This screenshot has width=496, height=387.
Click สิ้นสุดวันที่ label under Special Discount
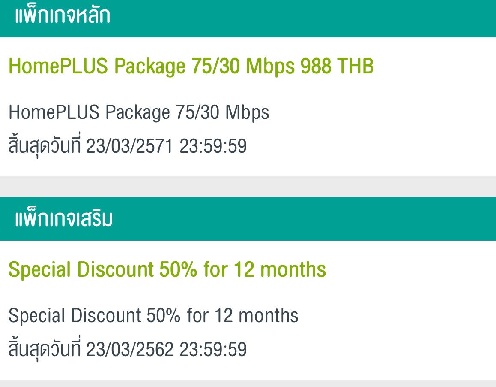tap(45, 350)
